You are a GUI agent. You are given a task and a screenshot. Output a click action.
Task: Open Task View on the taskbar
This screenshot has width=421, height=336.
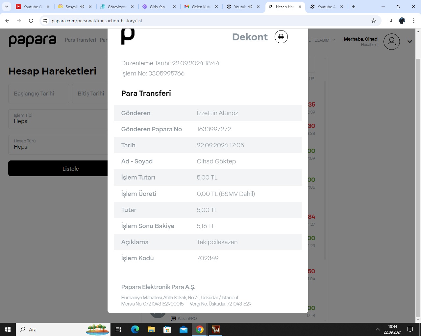(118, 329)
